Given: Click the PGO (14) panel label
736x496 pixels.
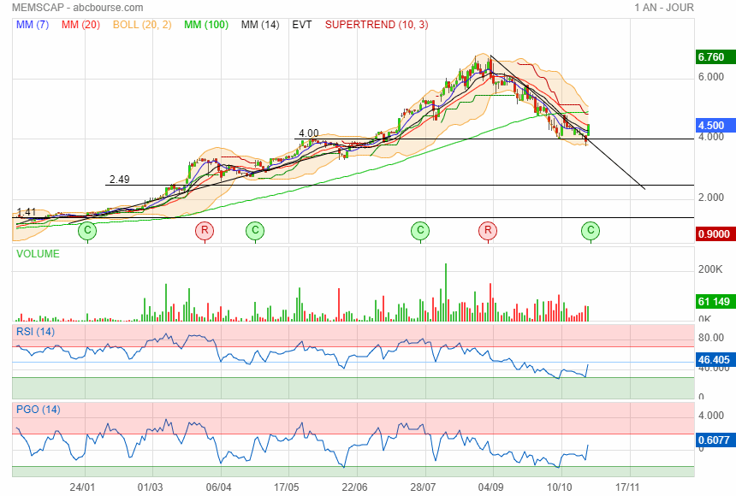Looking at the screenshot, I should click(x=38, y=410).
